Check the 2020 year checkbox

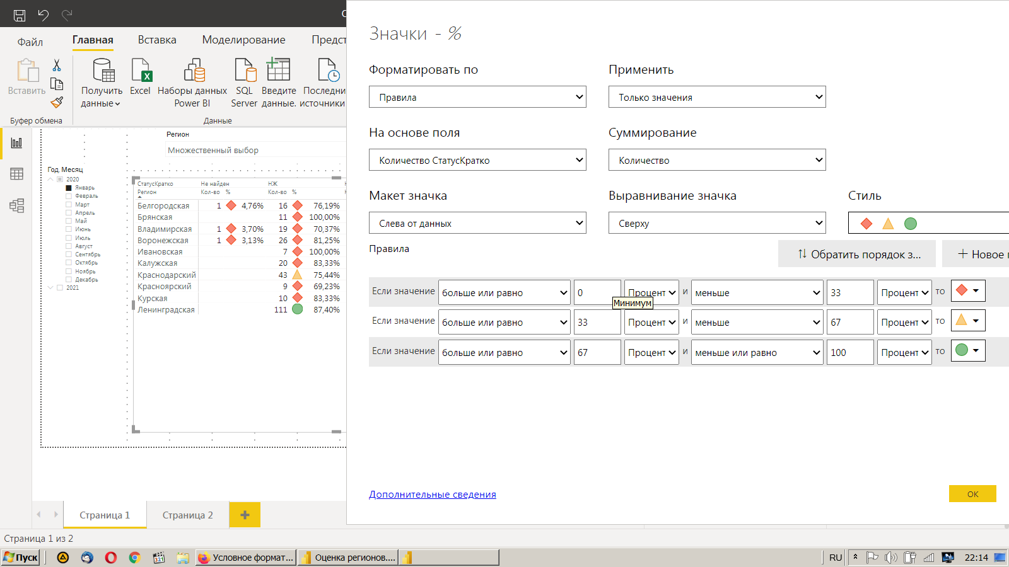pyautogui.click(x=60, y=180)
